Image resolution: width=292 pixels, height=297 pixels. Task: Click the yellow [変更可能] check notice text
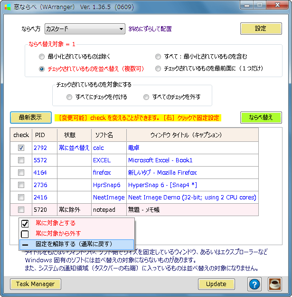138,118
